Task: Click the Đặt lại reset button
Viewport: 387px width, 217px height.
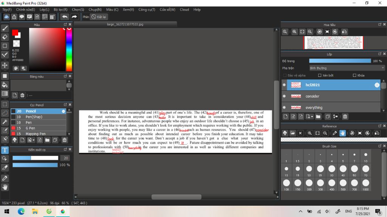Action: point(99,17)
